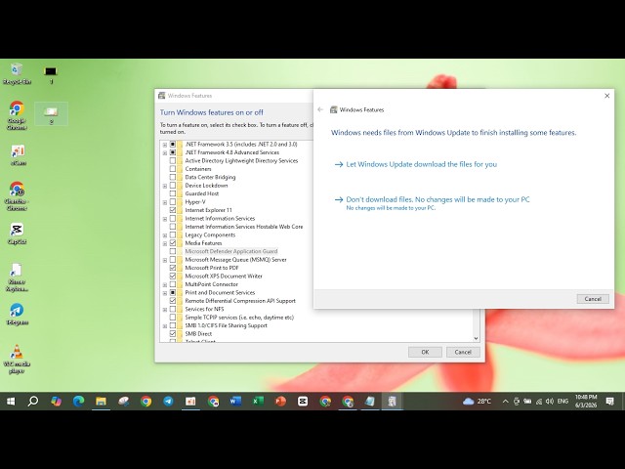Open File Explorer from the taskbar

(x=101, y=402)
